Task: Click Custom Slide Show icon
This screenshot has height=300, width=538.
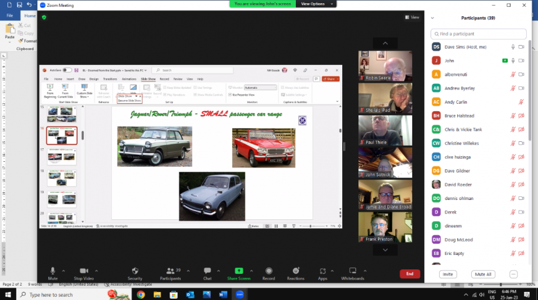Action: coord(84,87)
